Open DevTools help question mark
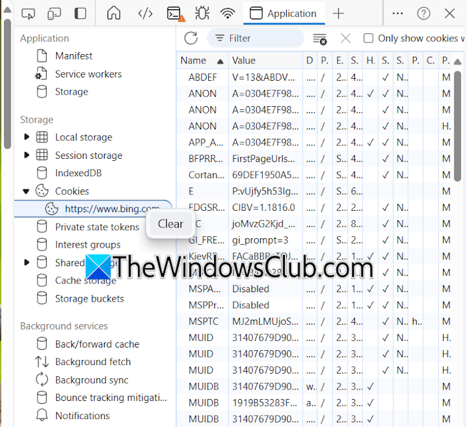The image size is (467, 427). (424, 14)
